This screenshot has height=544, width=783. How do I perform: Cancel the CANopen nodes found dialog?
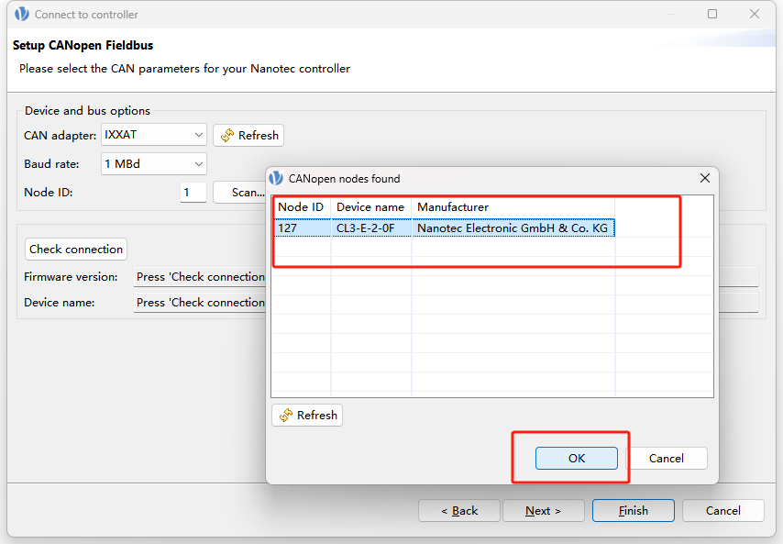point(667,458)
